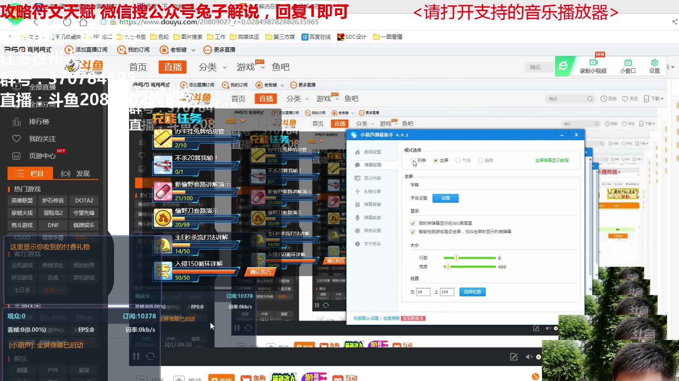Image resolution: width=679 pixels, height=381 pixels.
Task: Click the 上 position input field
Action: 447,292
